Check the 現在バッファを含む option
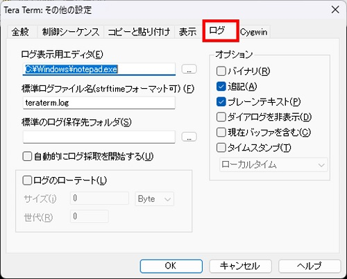The width and height of the screenshot is (347, 279). pos(221,133)
